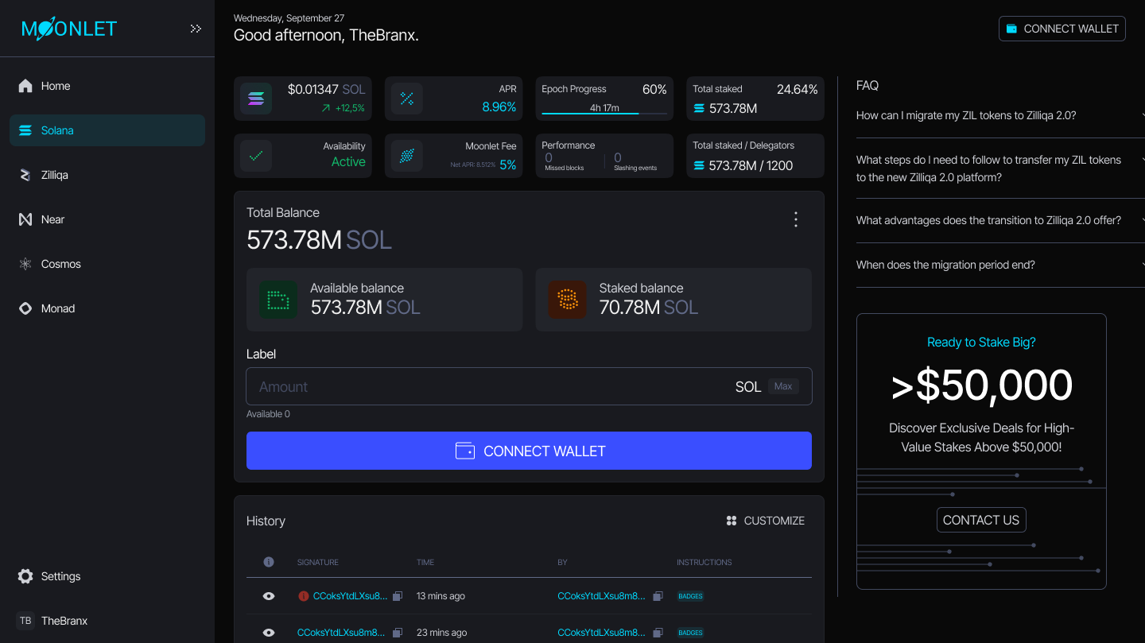The width and height of the screenshot is (1145, 643).
Task: Click the Solana icon beside Total staked 573.78M
Action: (699, 108)
